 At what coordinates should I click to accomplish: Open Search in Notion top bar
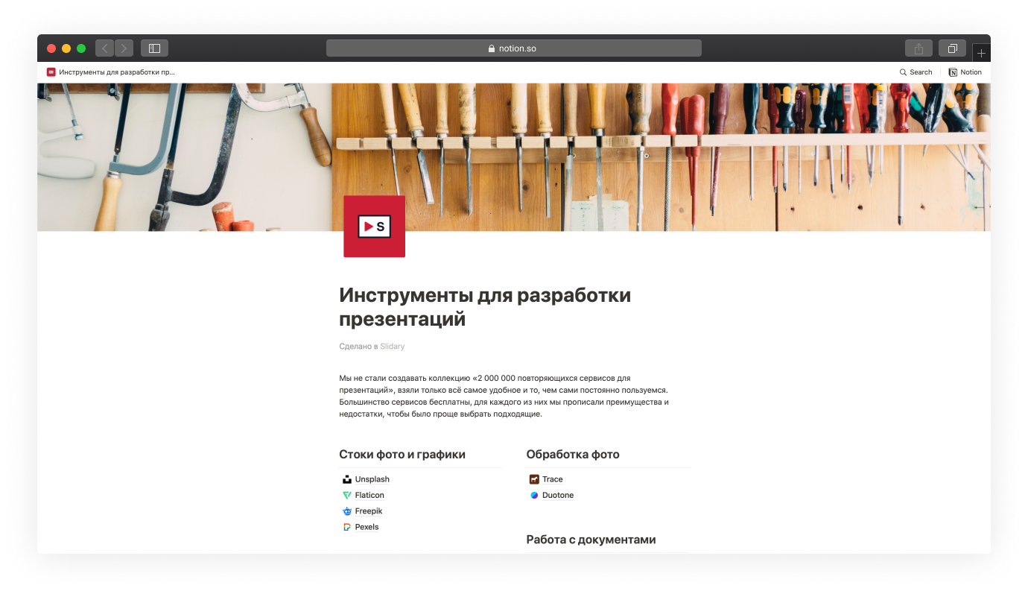pos(916,72)
